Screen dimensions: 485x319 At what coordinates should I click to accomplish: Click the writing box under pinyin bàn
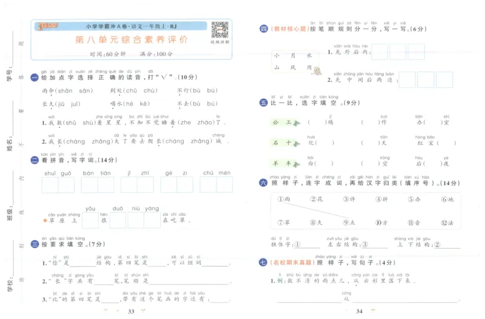point(89,185)
